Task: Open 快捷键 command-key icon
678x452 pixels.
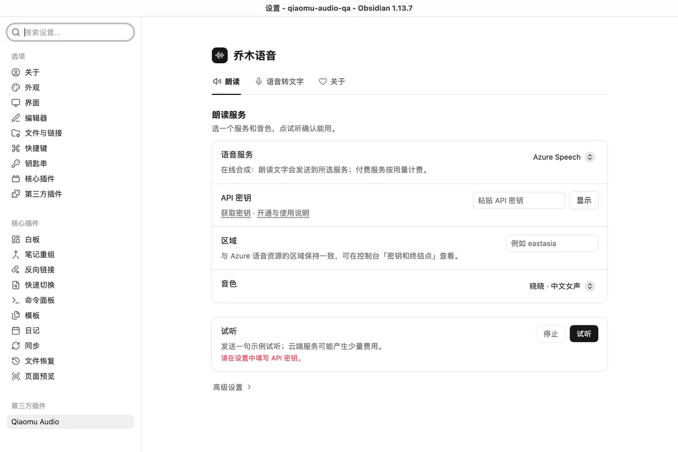Action: (x=16, y=149)
